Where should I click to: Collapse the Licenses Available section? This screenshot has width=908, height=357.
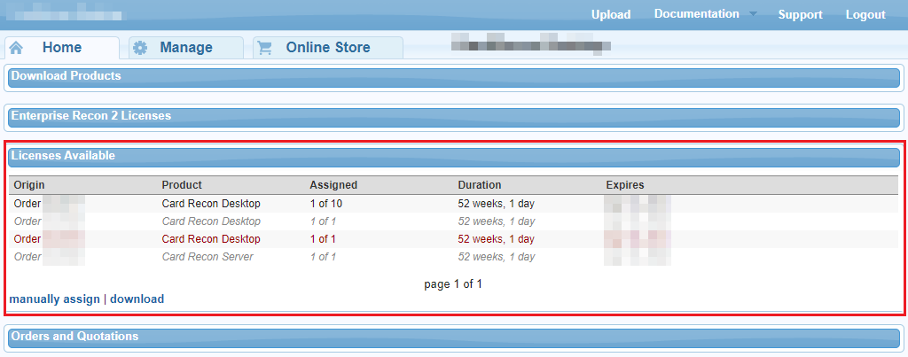pos(63,156)
